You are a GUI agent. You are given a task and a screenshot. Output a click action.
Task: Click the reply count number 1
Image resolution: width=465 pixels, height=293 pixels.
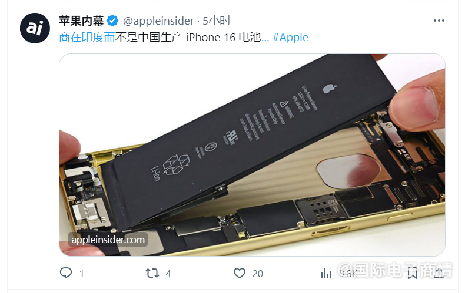click(x=82, y=274)
